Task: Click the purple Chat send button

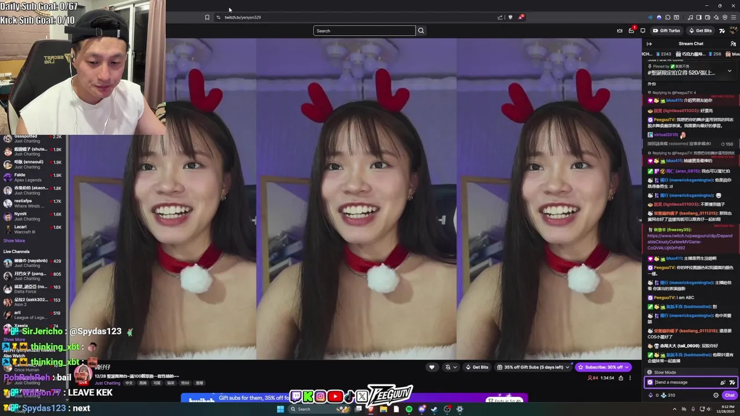Action: 730,395
